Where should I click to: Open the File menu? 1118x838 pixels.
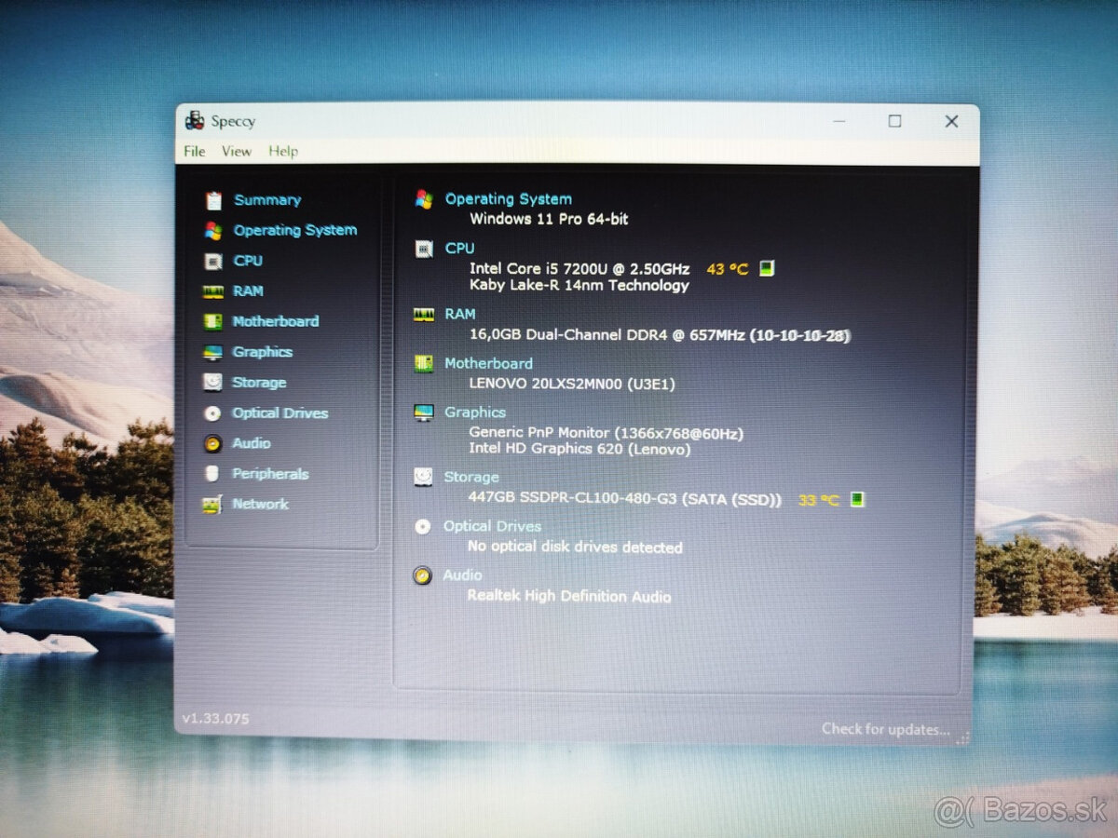194,151
